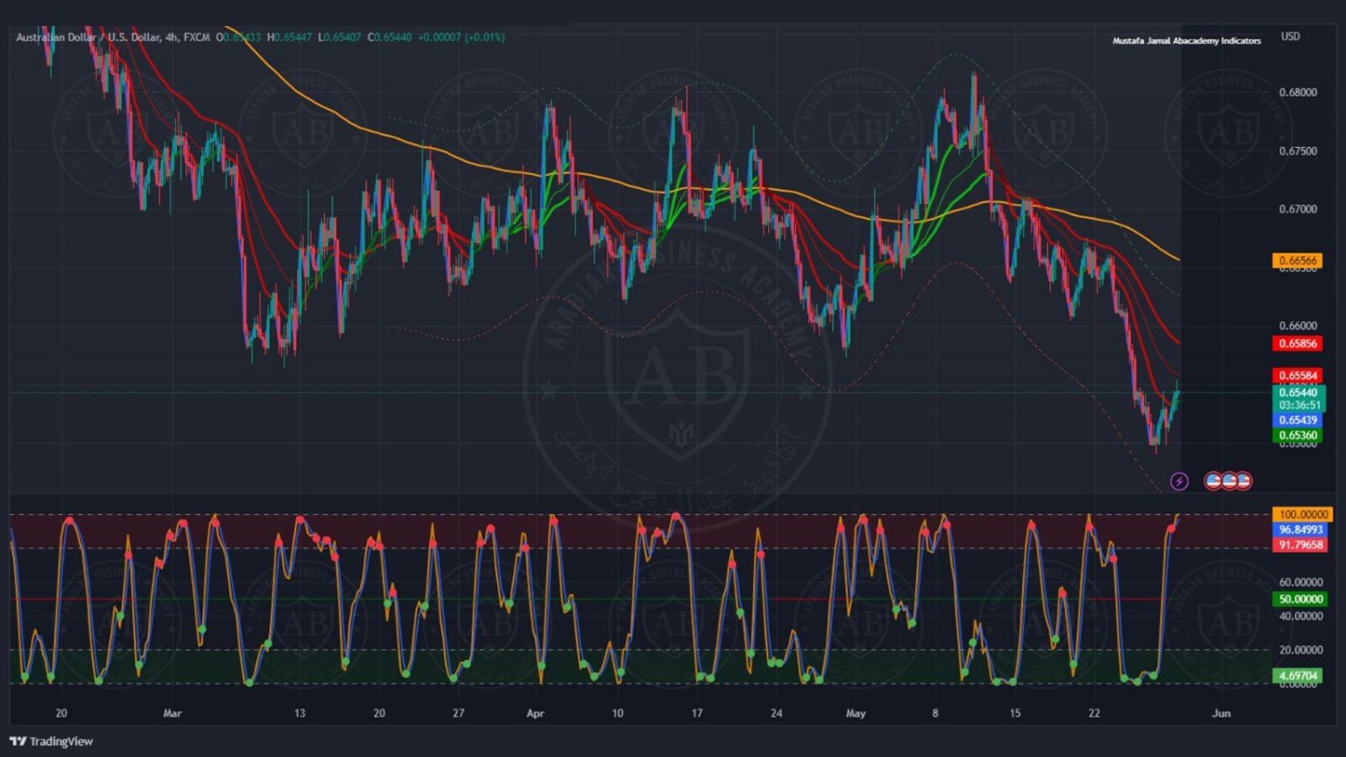Click the USD currency label on the price axis
1346x757 pixels.
pyautogui.click(x=1290, y=37)
